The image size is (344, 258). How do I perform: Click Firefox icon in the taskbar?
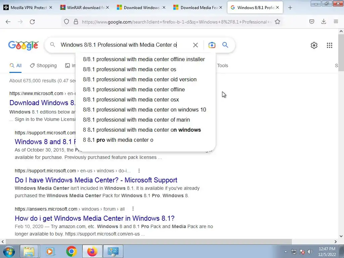coord(92,251)
